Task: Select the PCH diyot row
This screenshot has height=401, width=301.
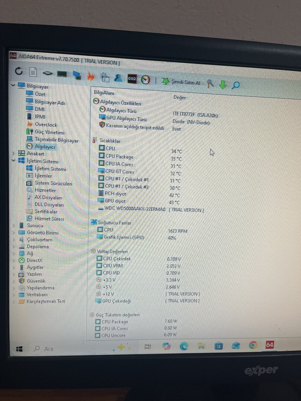Action: pyautogui.click(x=139, y=194)
